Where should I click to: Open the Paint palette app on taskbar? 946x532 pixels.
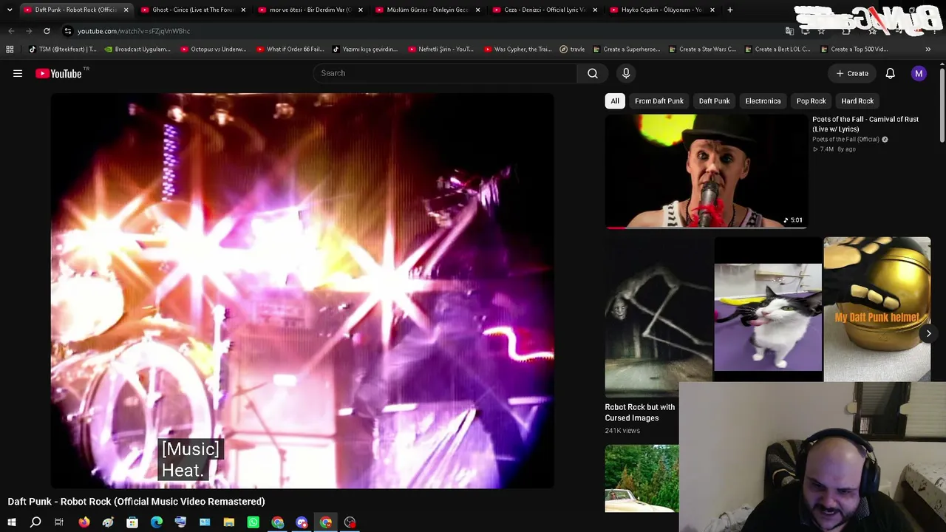pyautogui.click(x=108, y=522)
